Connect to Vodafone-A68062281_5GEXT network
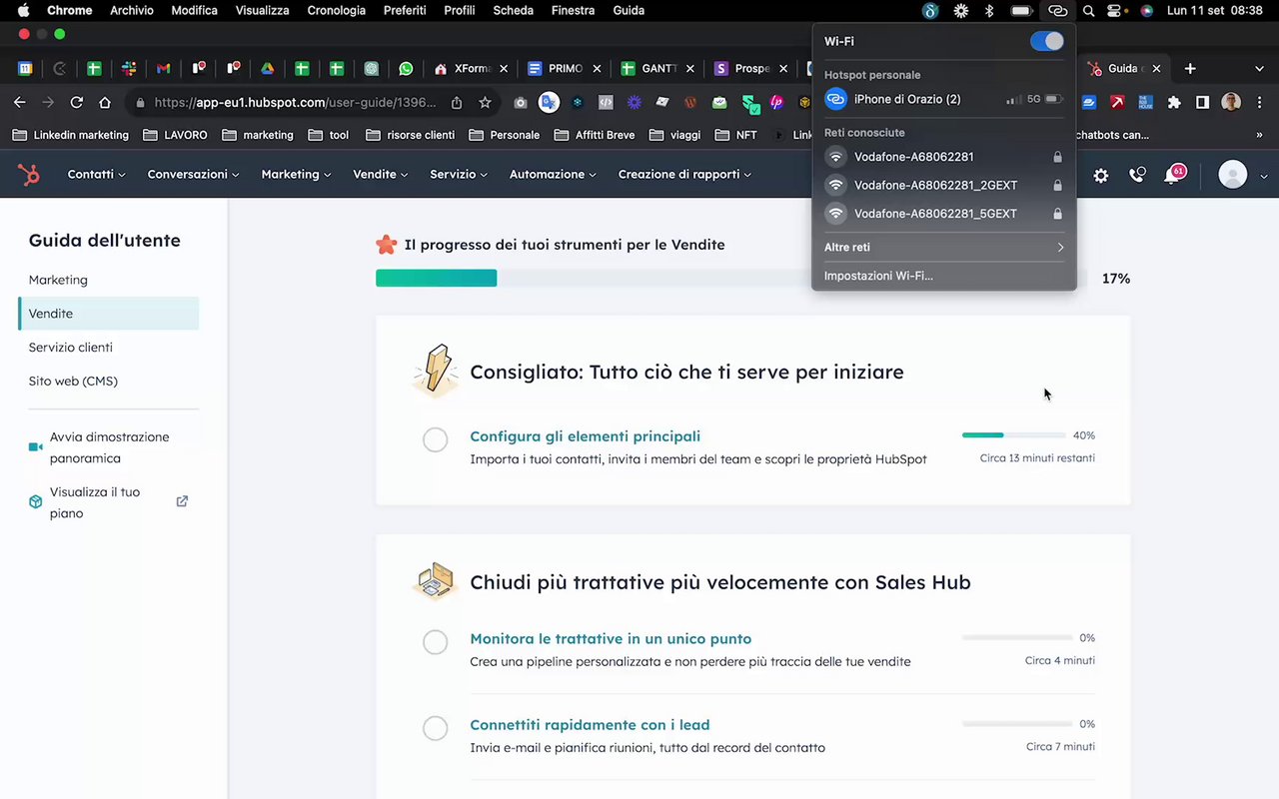1279x799 pixels. click(x=943, y=214)
